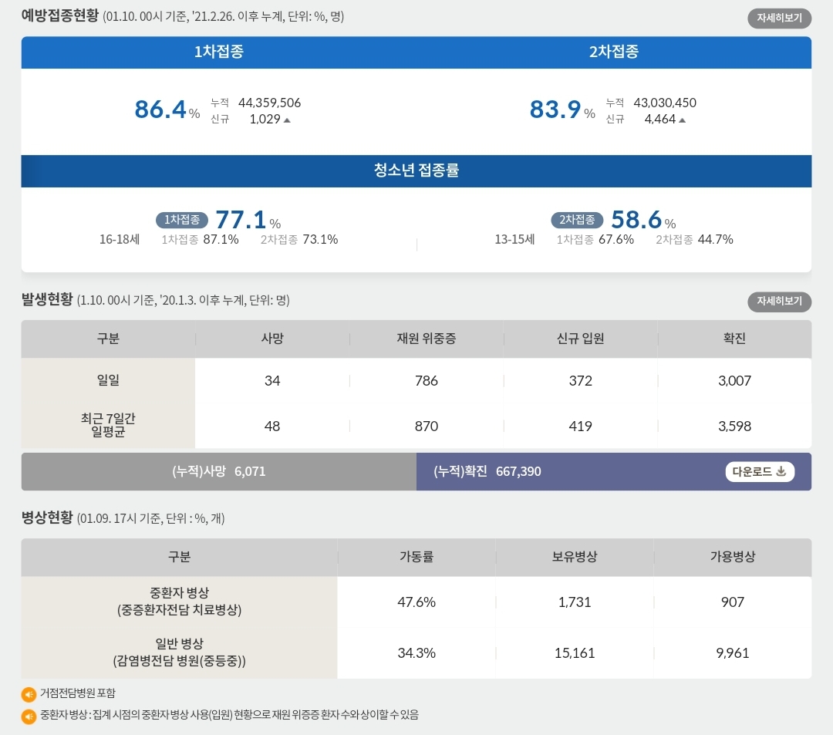
Task: Click the 발생현황 section title
Action: click(x=47, y=299)
